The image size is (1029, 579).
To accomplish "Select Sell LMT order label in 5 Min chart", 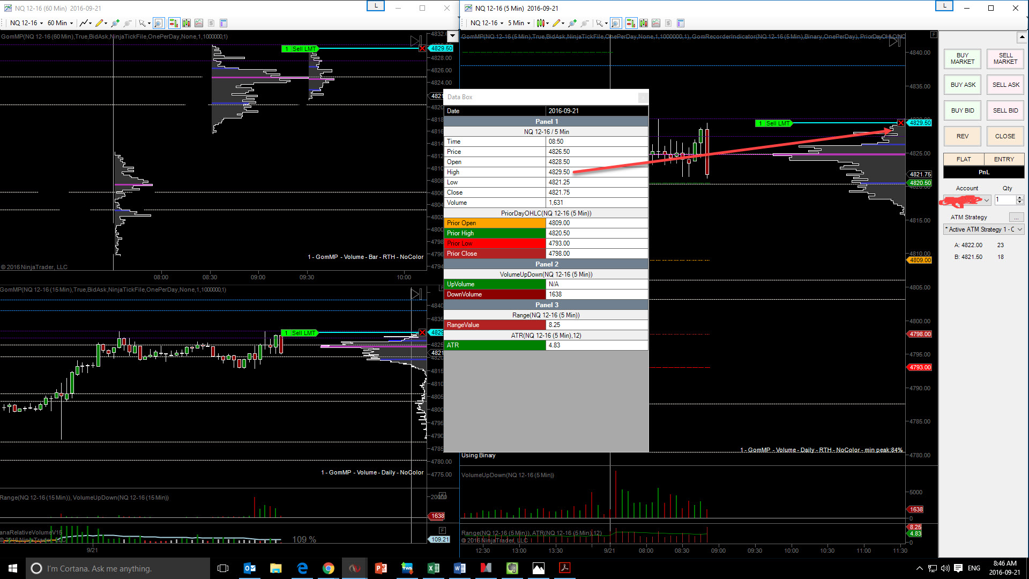I will (773, 123).
